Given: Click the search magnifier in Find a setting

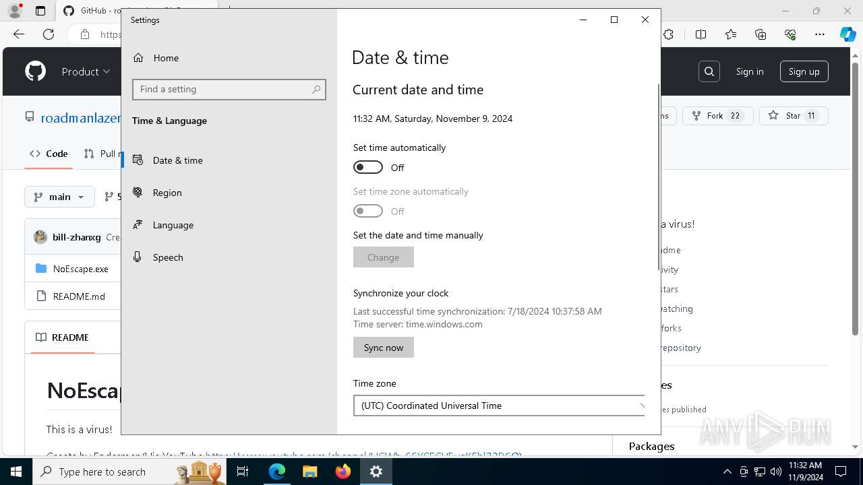Looking at the screenshot, I should (x=316, y=89).
